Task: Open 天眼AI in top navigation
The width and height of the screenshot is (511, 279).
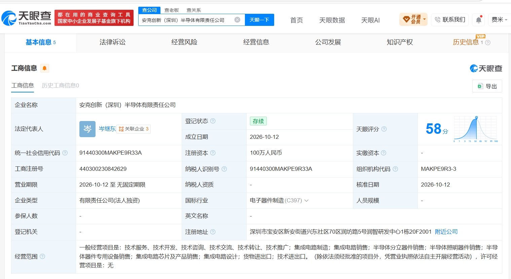Action: pyautogui.click(x=370, y=20)
